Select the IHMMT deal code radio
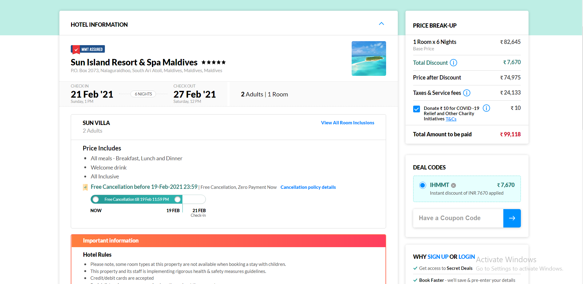583x284 pixels. [x=423, y=185]
